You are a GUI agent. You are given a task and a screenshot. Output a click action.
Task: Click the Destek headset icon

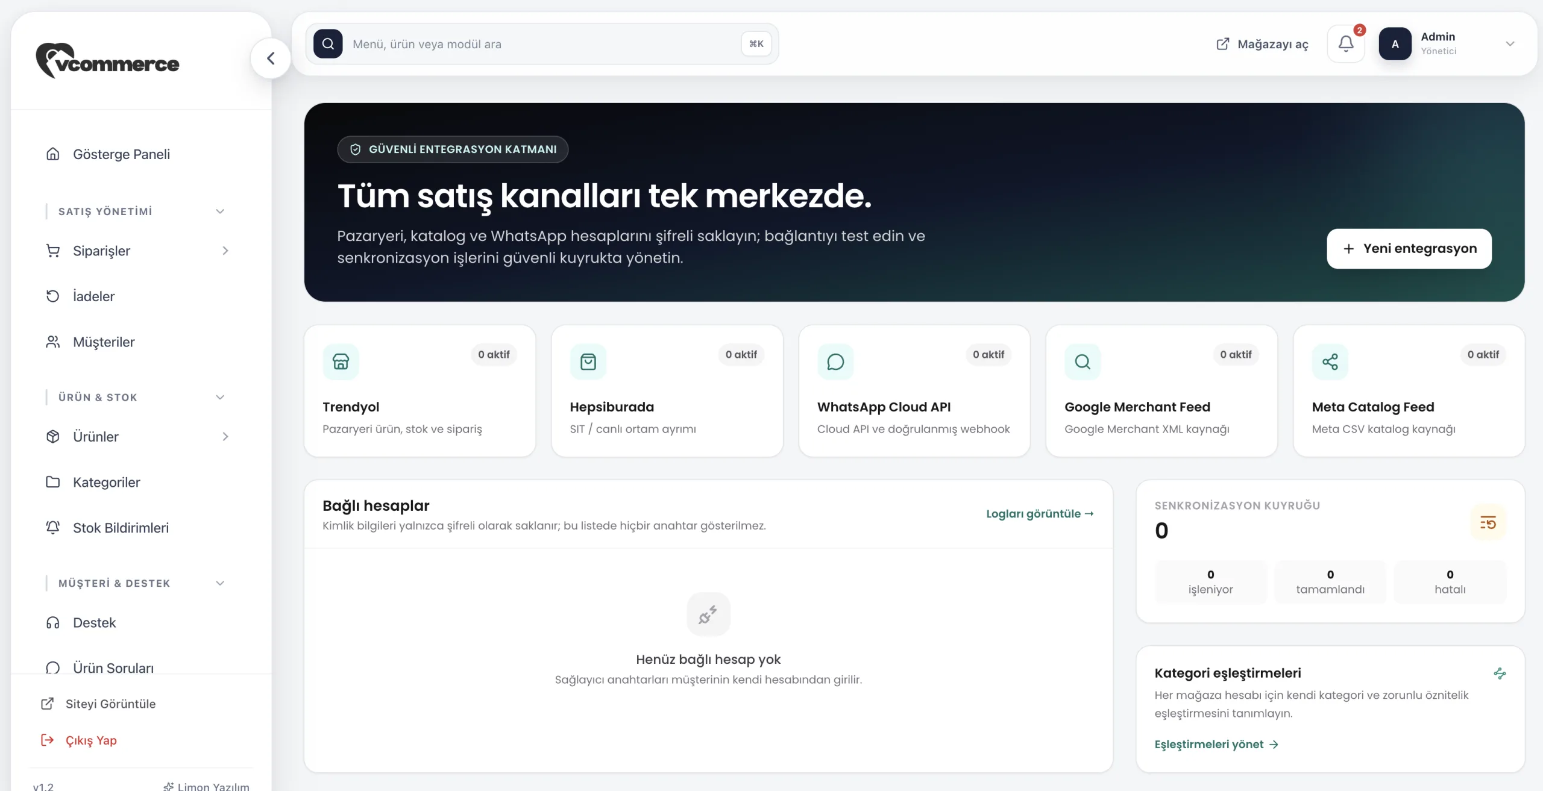pyautogui.click(x=53, y=622)
